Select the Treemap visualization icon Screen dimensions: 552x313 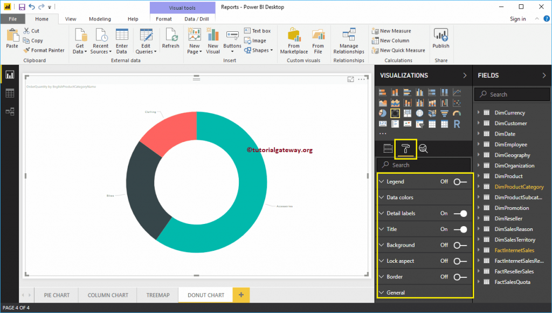408,113
